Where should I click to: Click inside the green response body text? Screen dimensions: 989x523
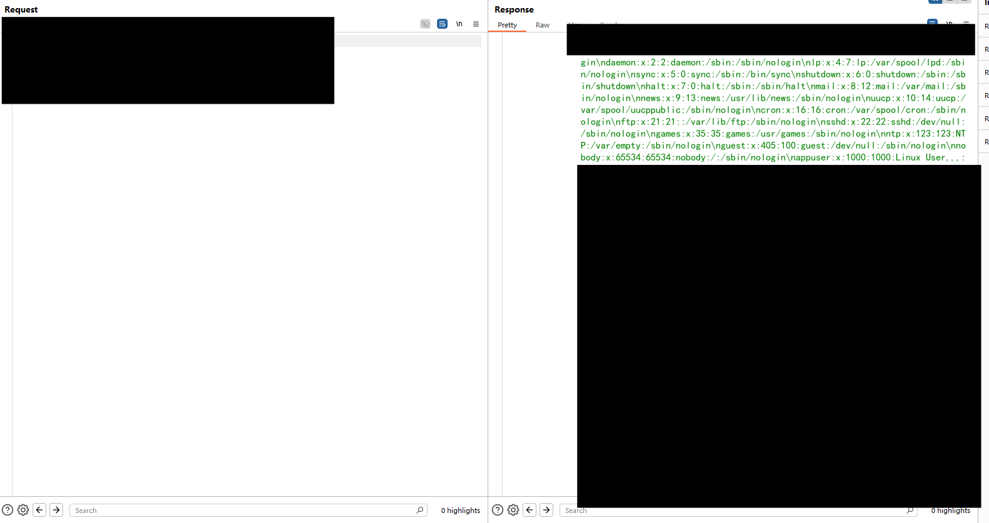tap(773, 110)
